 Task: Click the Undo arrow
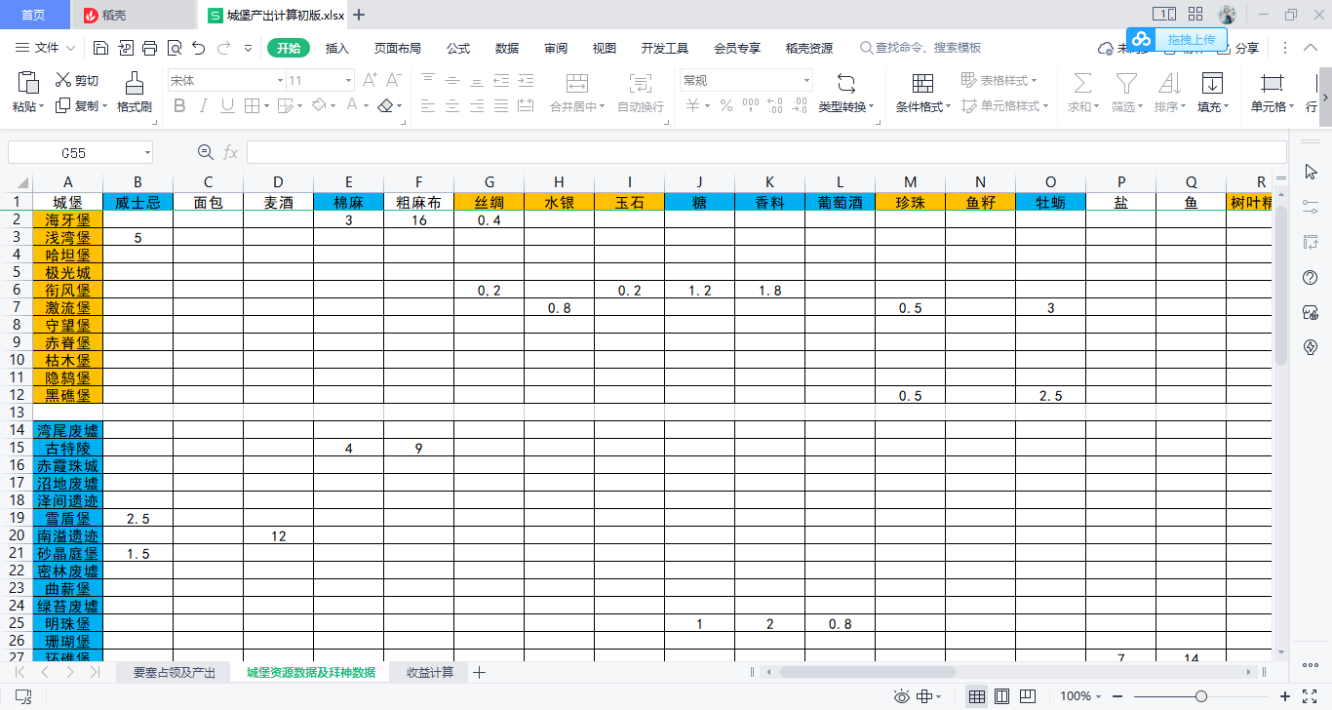pos(198,48)
